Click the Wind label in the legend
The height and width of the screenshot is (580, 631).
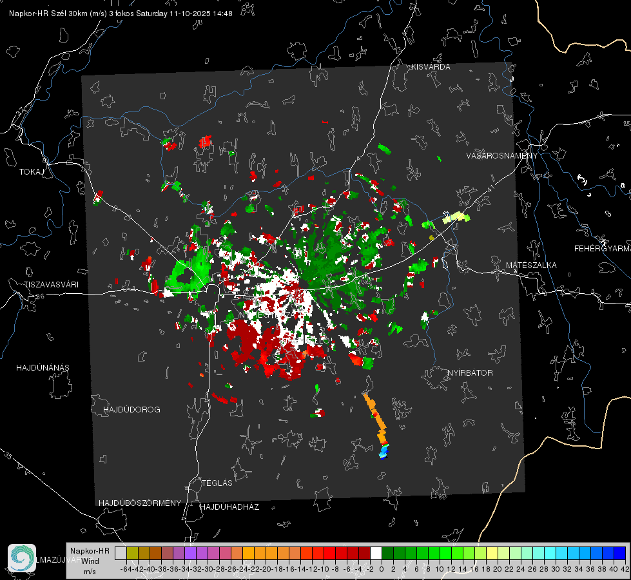90,561
